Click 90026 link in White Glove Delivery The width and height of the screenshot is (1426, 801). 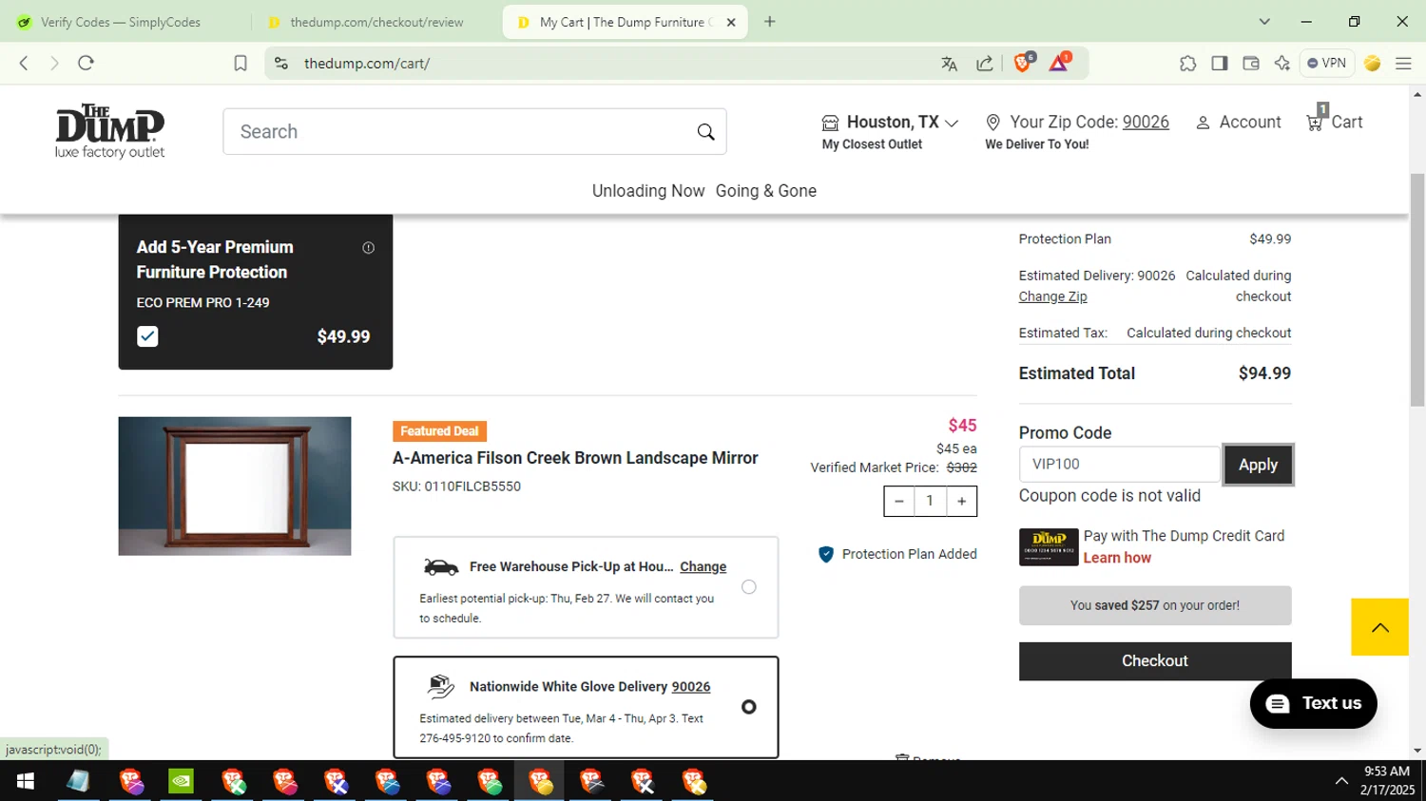(x=691, y=686)
